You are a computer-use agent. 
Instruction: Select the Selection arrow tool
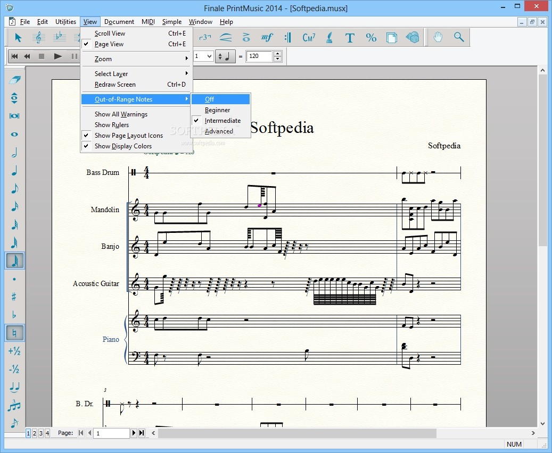tap(18, 37)
